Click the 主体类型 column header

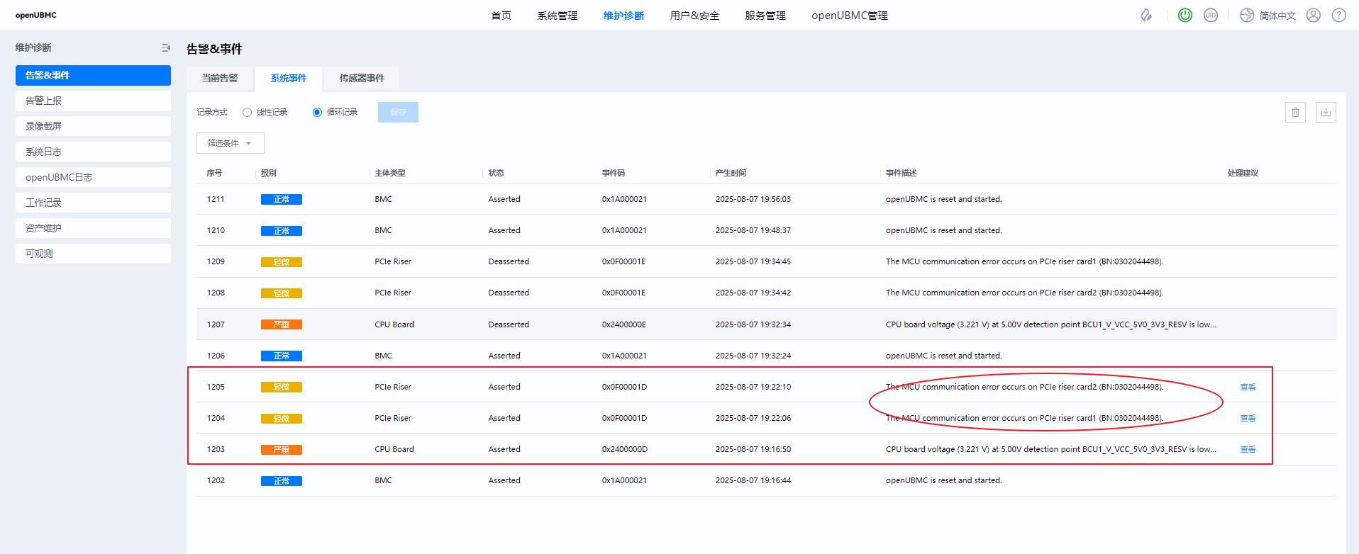[390, 173]
